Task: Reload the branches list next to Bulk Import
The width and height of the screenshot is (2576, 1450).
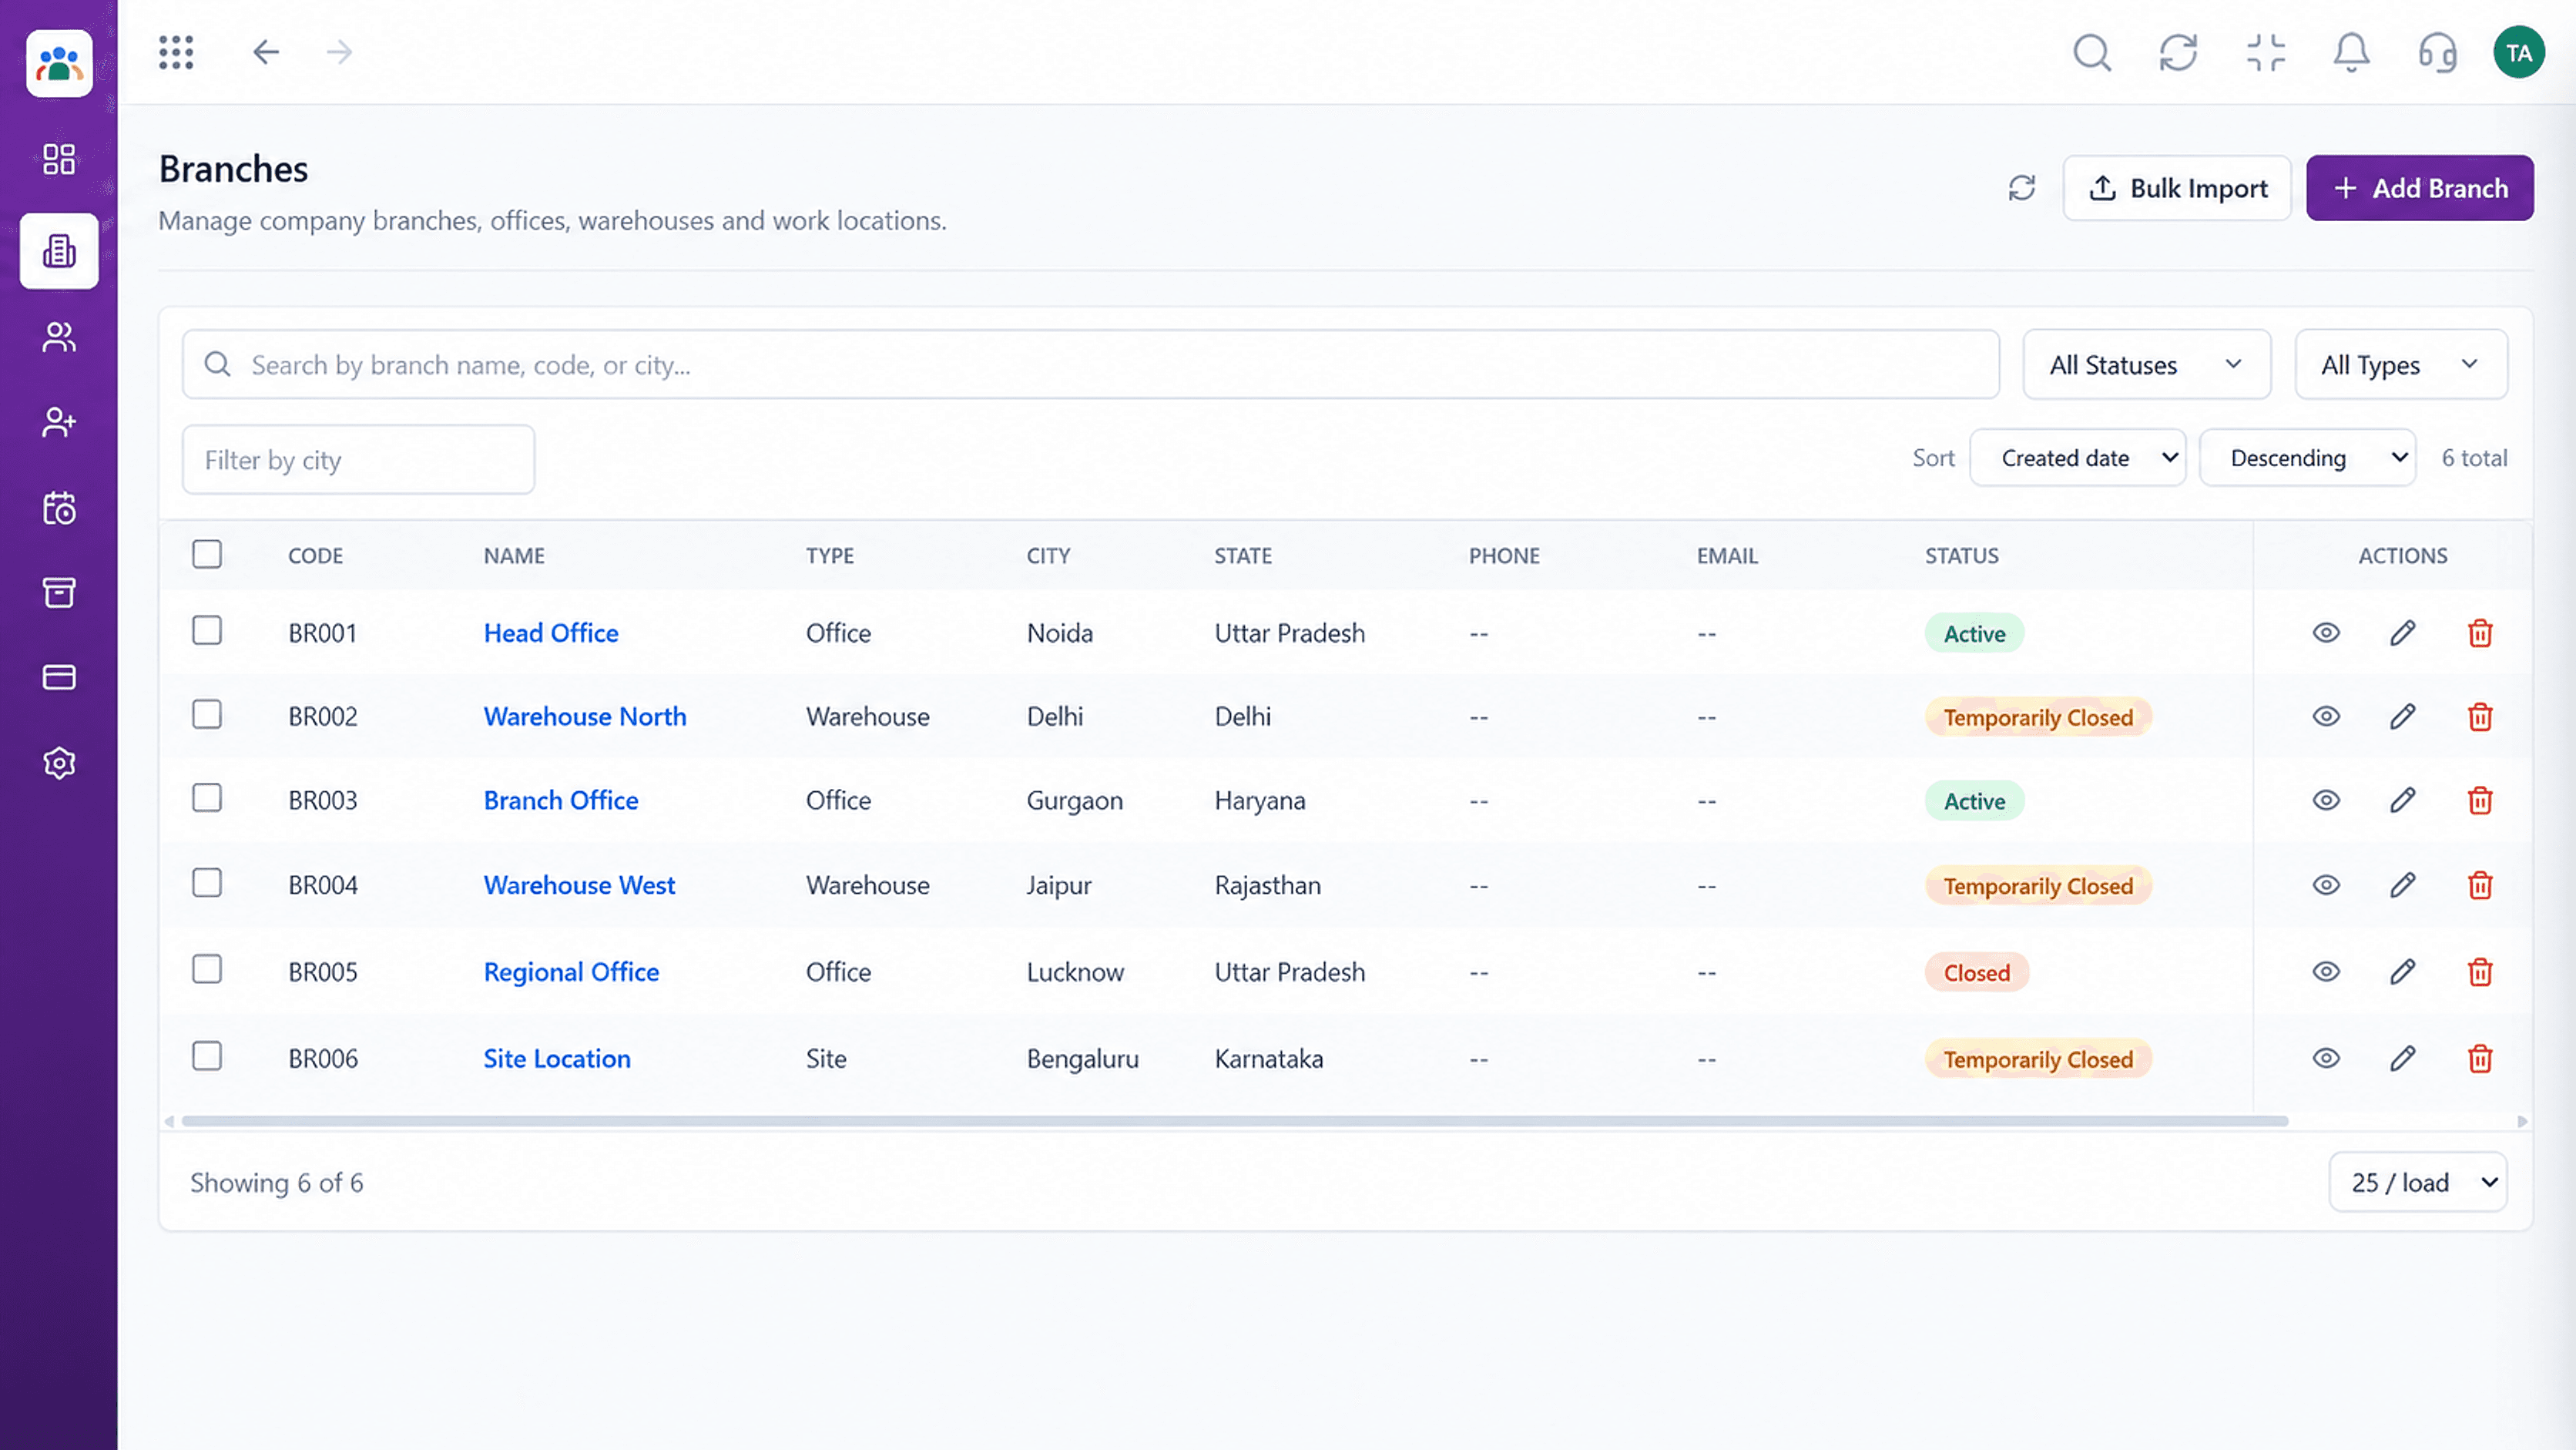Action: (2021, 188)
